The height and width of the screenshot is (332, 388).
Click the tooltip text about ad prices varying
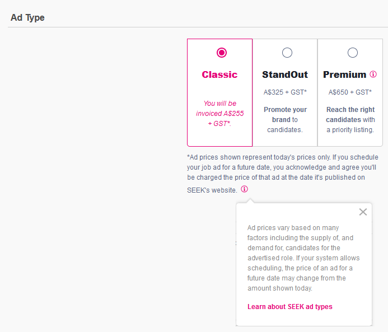click(303, 258)
